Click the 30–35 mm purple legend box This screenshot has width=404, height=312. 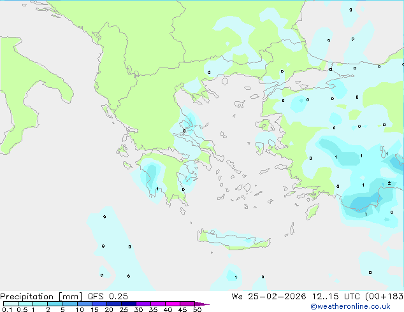click(143, 304)
